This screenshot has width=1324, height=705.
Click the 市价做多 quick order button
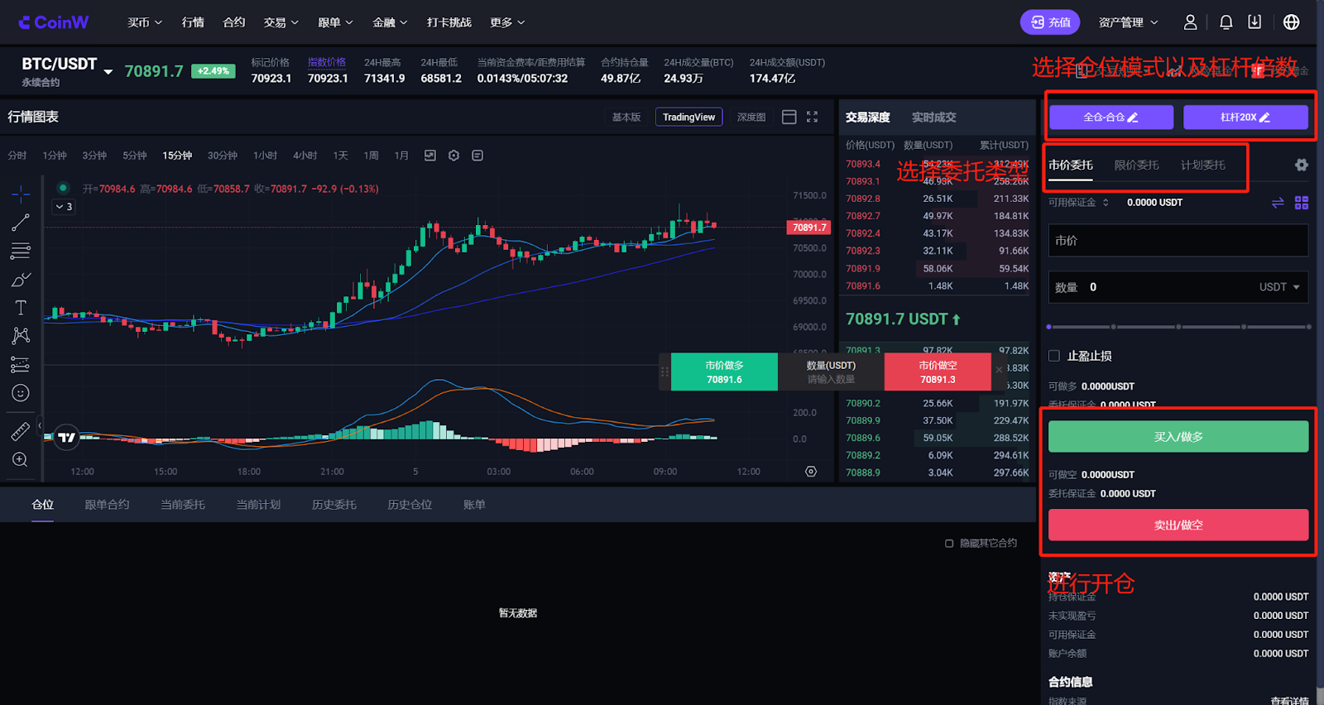coord(724,372)
